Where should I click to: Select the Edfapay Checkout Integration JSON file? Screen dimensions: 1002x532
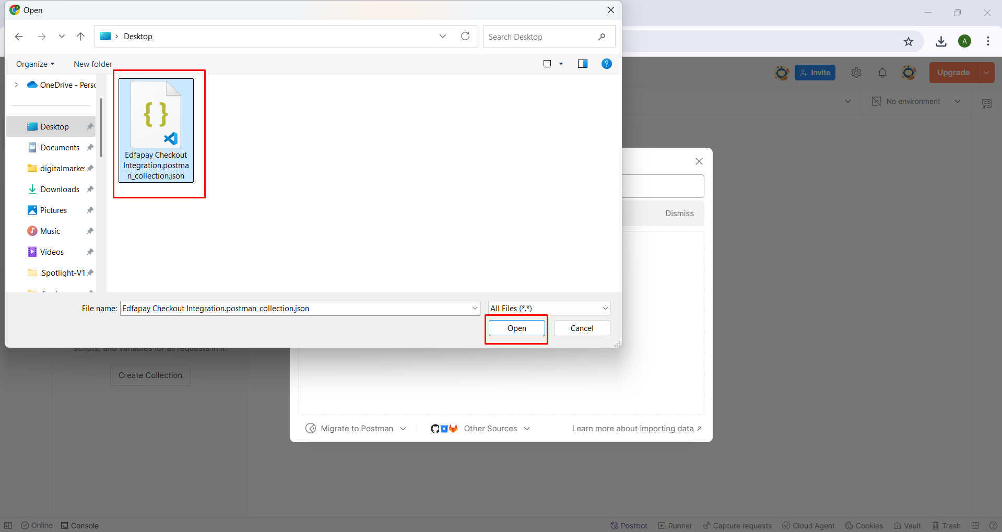pos(156,131)
